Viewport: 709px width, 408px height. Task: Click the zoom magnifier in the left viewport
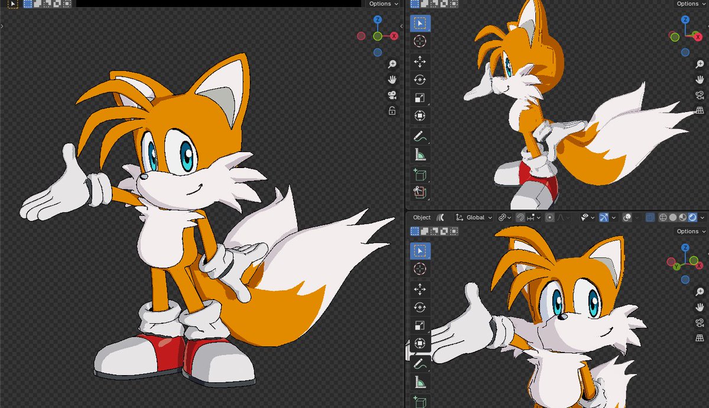(x=392, y=64)
